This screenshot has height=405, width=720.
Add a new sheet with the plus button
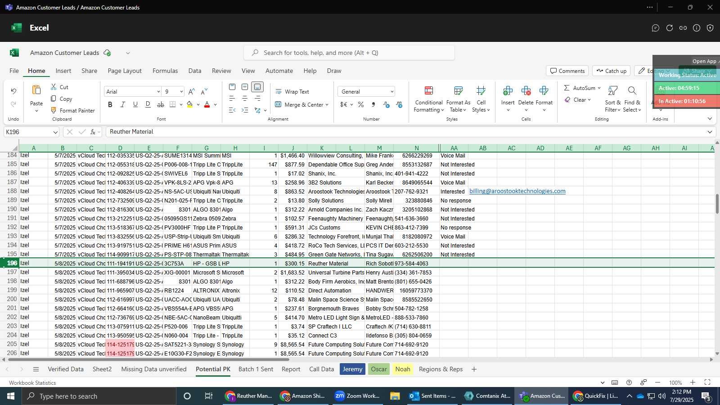coord(474,369)
